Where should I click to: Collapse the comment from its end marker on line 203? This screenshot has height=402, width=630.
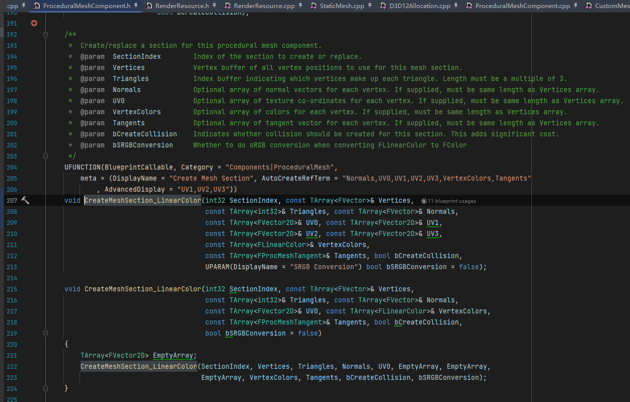click(45, 156)
